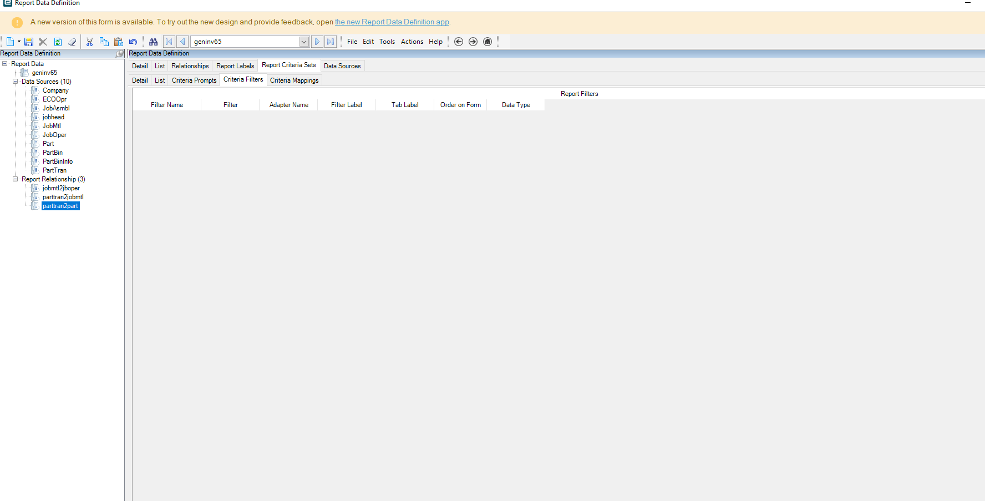The width and height of the screenshot is (985, 501).
Task: Open the Criteria Prompts sub-tab
Action: 194,80
